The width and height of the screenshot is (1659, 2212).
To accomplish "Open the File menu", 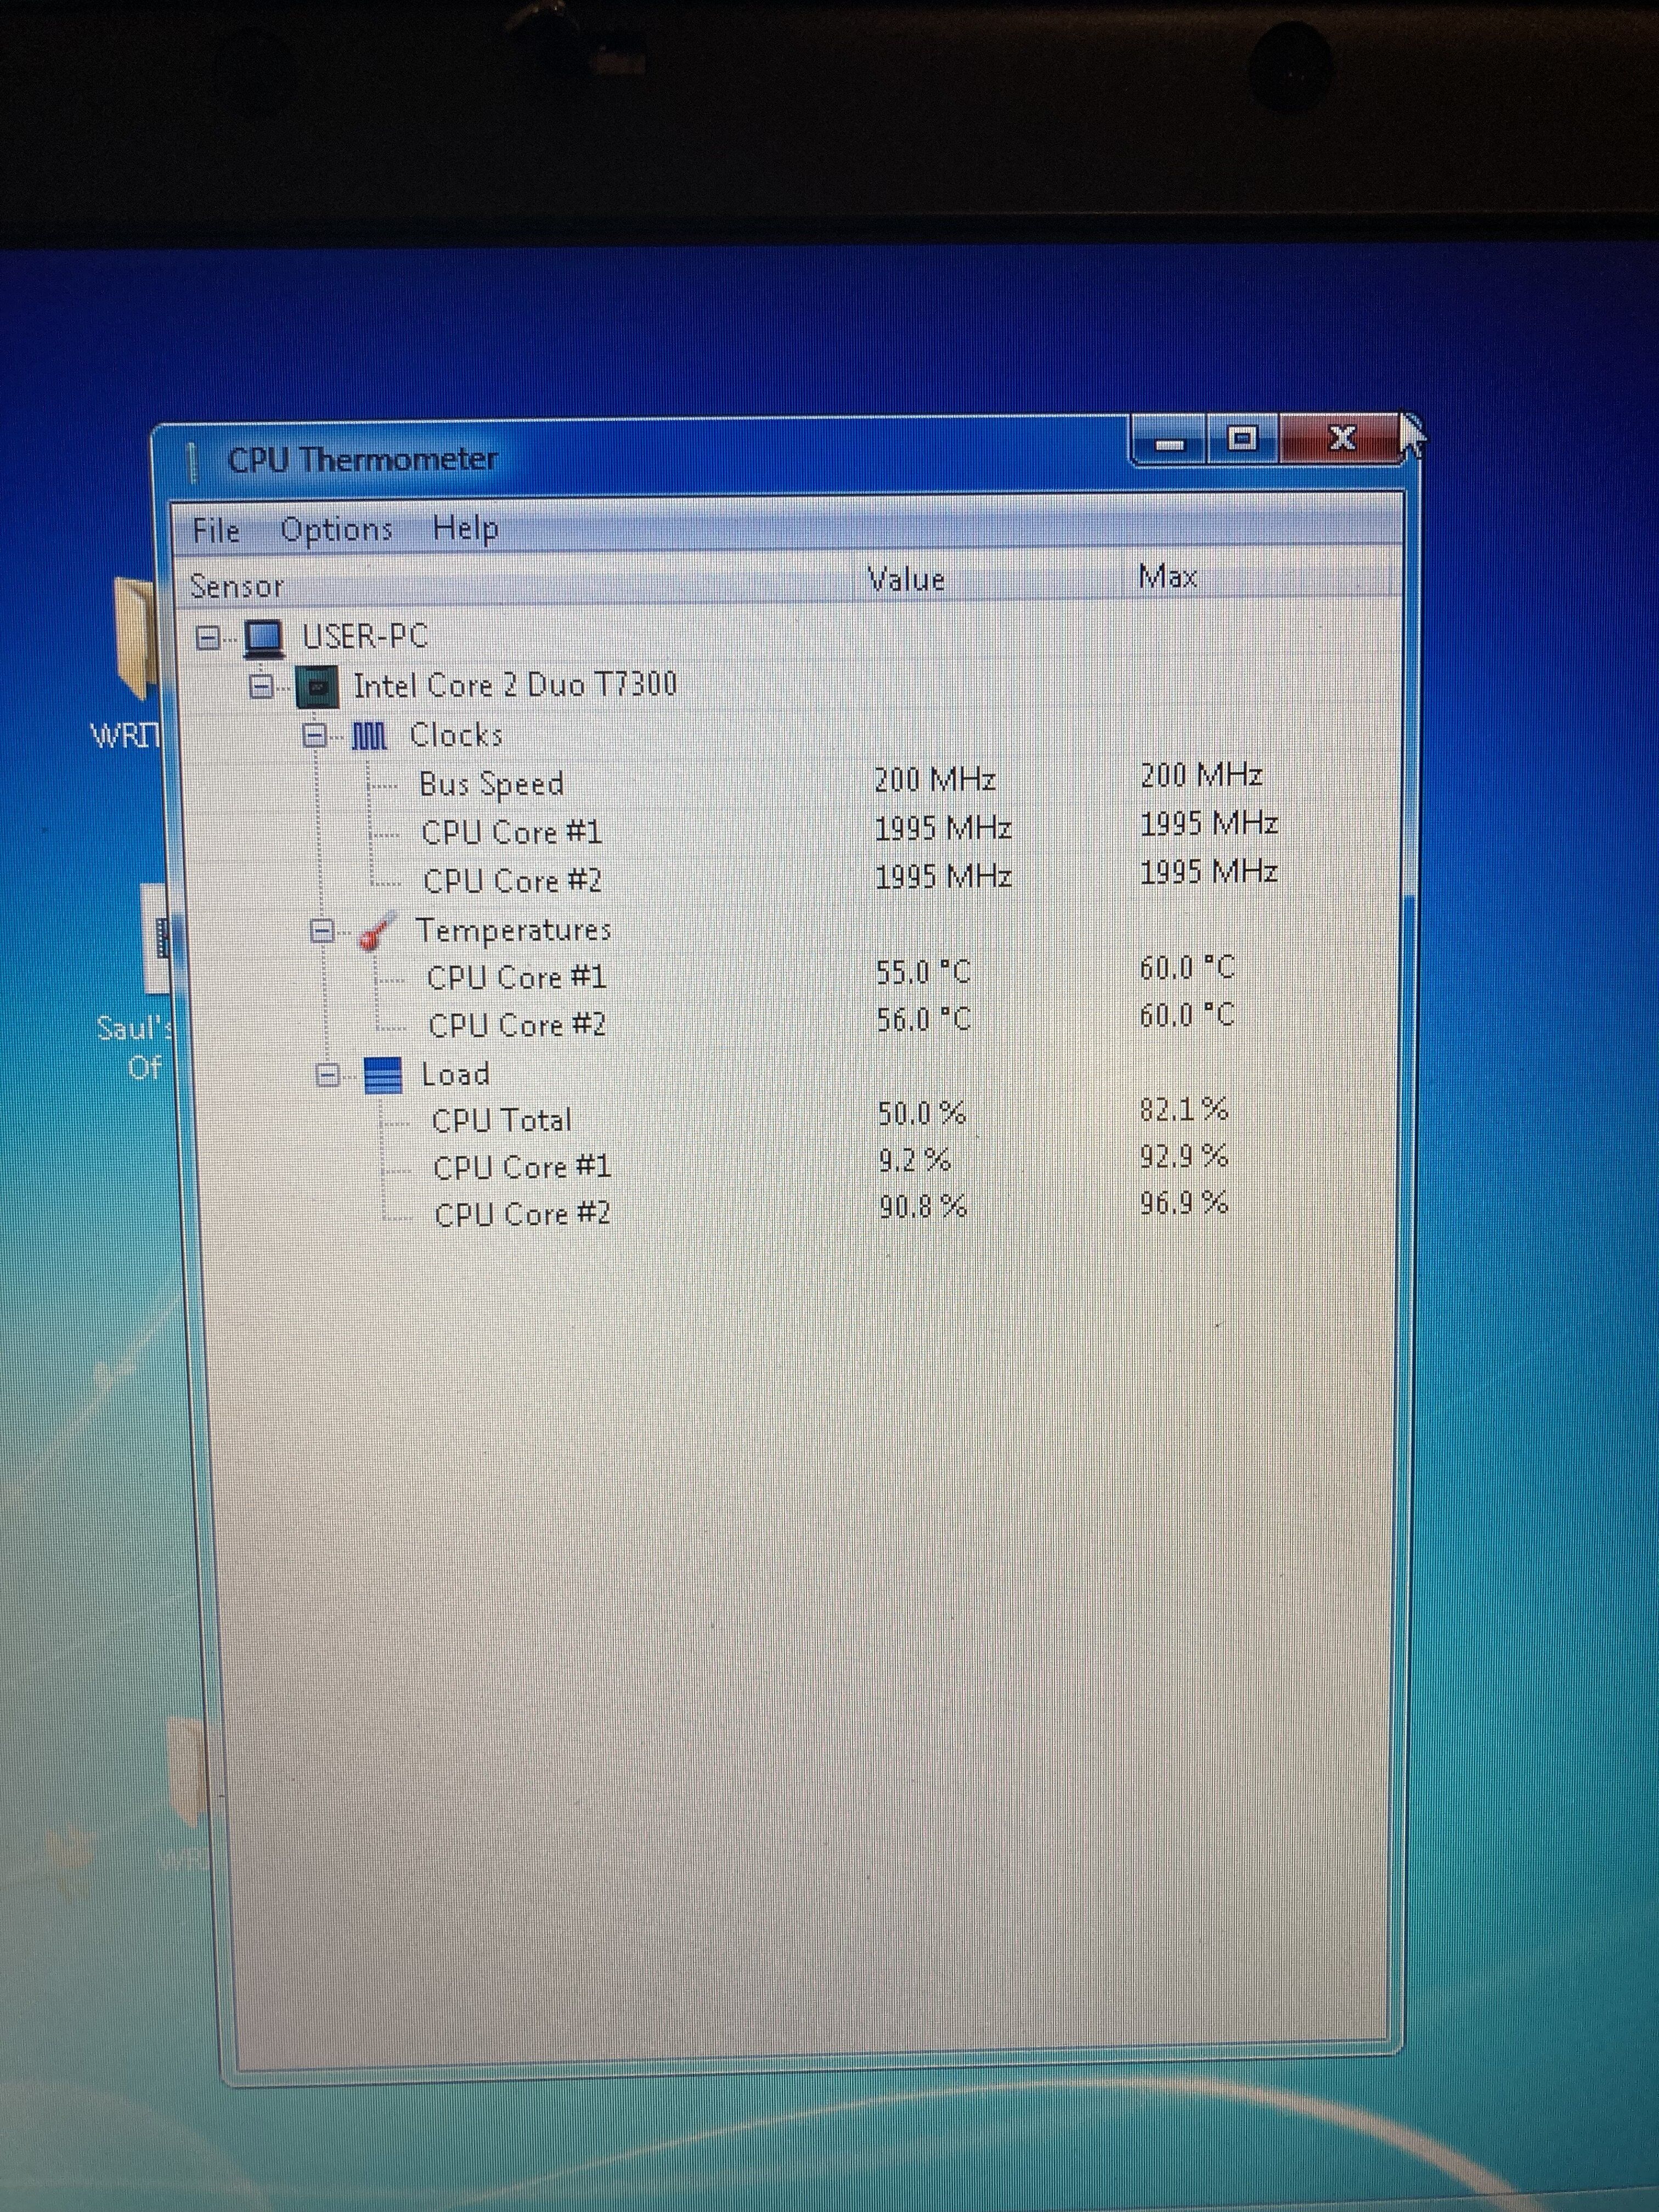I will click(x=216, y=531).
